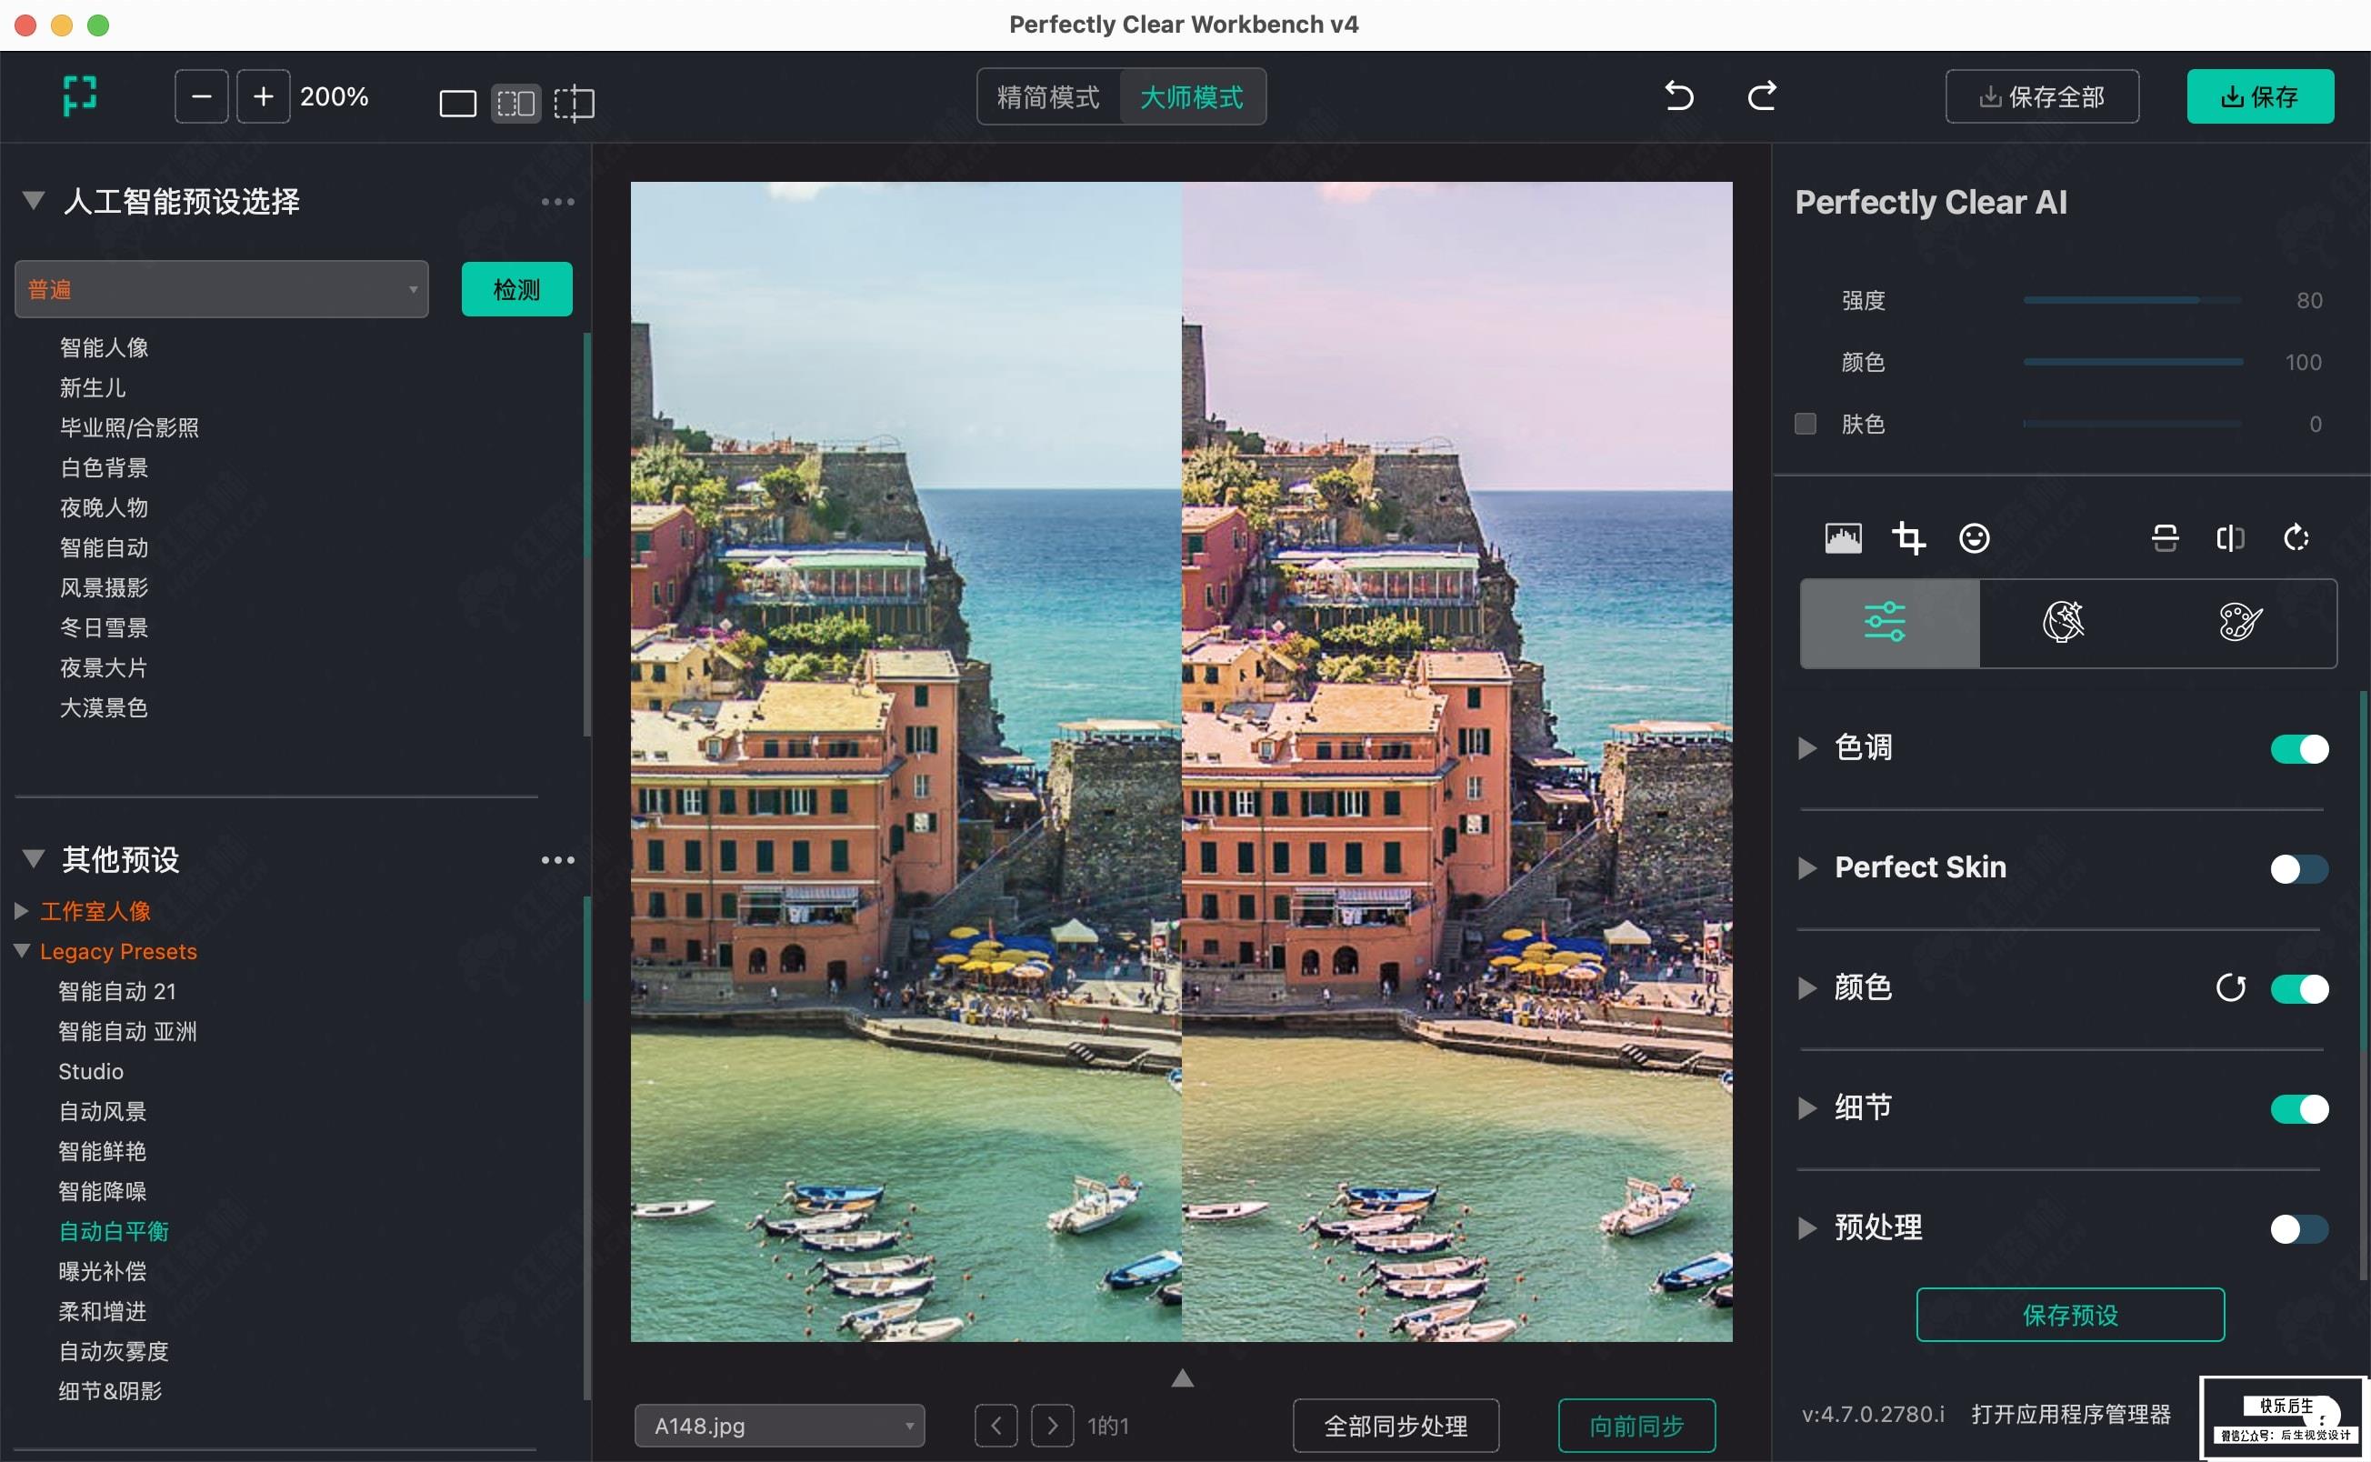Viewport: 2371px width, 1462px height.
Task: Switch to single image view icon
Action: pos(458,103)
